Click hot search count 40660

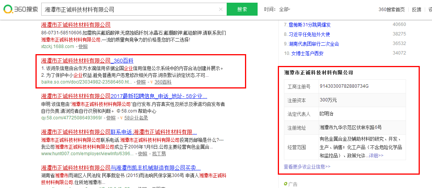point(399,24)
